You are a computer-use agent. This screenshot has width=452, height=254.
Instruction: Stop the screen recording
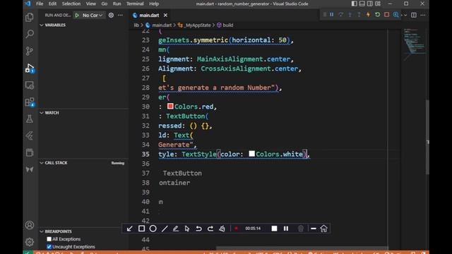[274, 229]
